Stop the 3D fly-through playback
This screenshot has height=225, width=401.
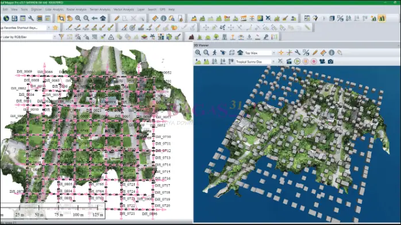[x=306, y=61]
